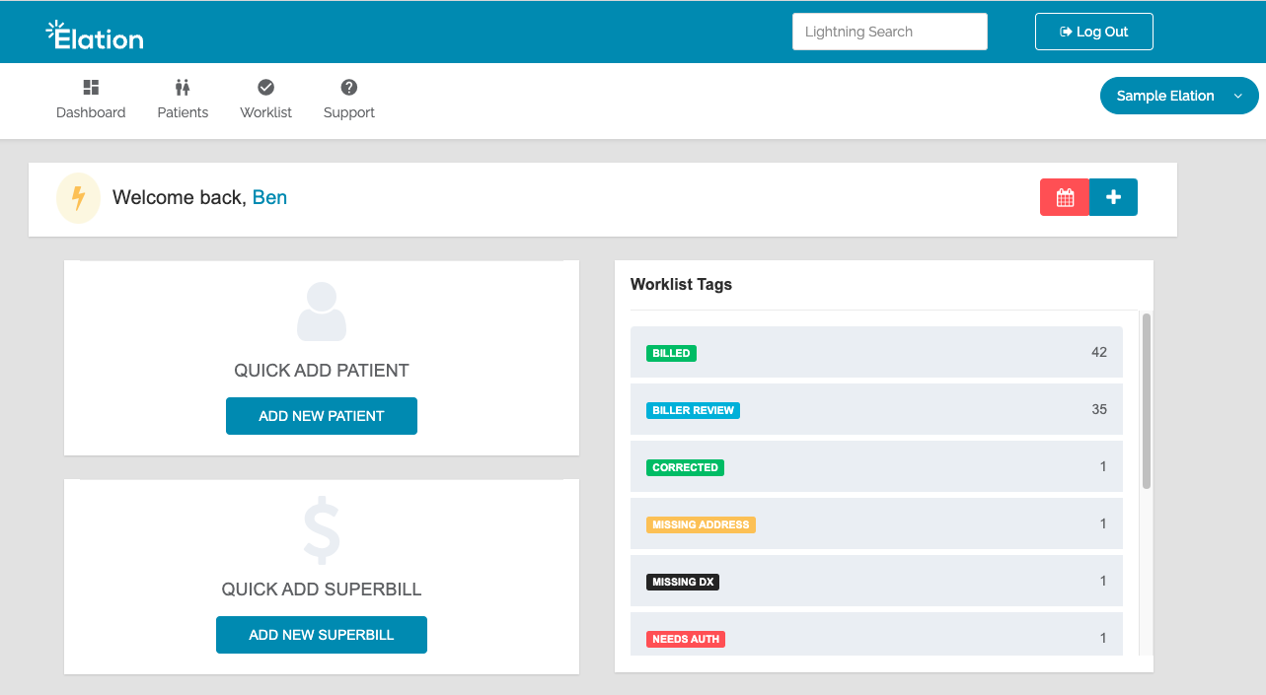Click the Support question mark icon
1266x695 pixels.
click(x=348, y=87)
